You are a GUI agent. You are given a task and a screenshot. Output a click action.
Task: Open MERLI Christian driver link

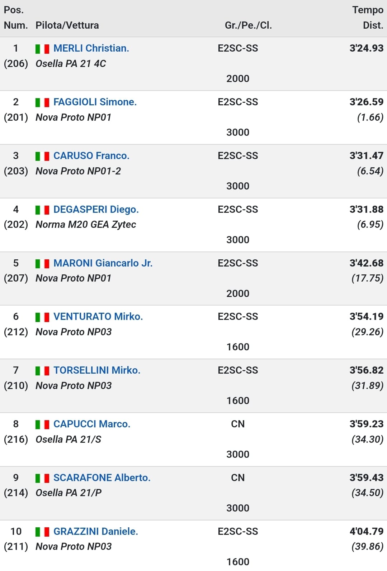click(x=91, y=48)
